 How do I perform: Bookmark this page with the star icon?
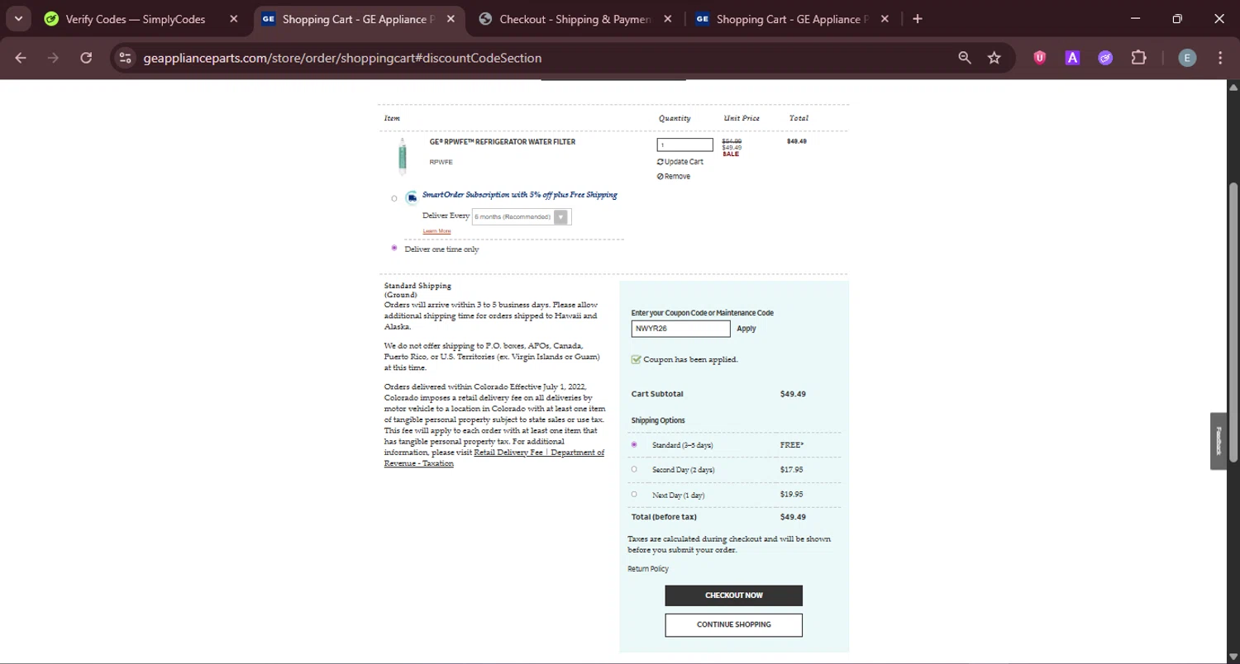point(994,58)
